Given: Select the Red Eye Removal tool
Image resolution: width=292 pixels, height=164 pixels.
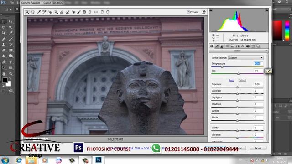Looking at the screenshot, I should tap(73, 12).
